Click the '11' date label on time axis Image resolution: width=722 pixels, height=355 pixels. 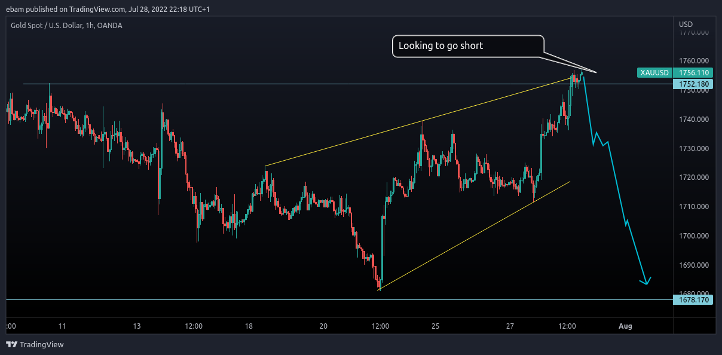coord(62,326)
